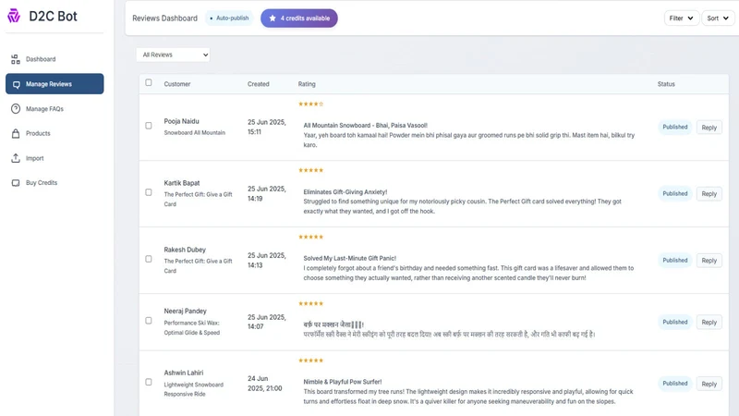The width and height of the screenshot is (739, 416).
Task: Click review title Solved My Last-Minute Gift Panic!
Action: (x=350, y=258)
